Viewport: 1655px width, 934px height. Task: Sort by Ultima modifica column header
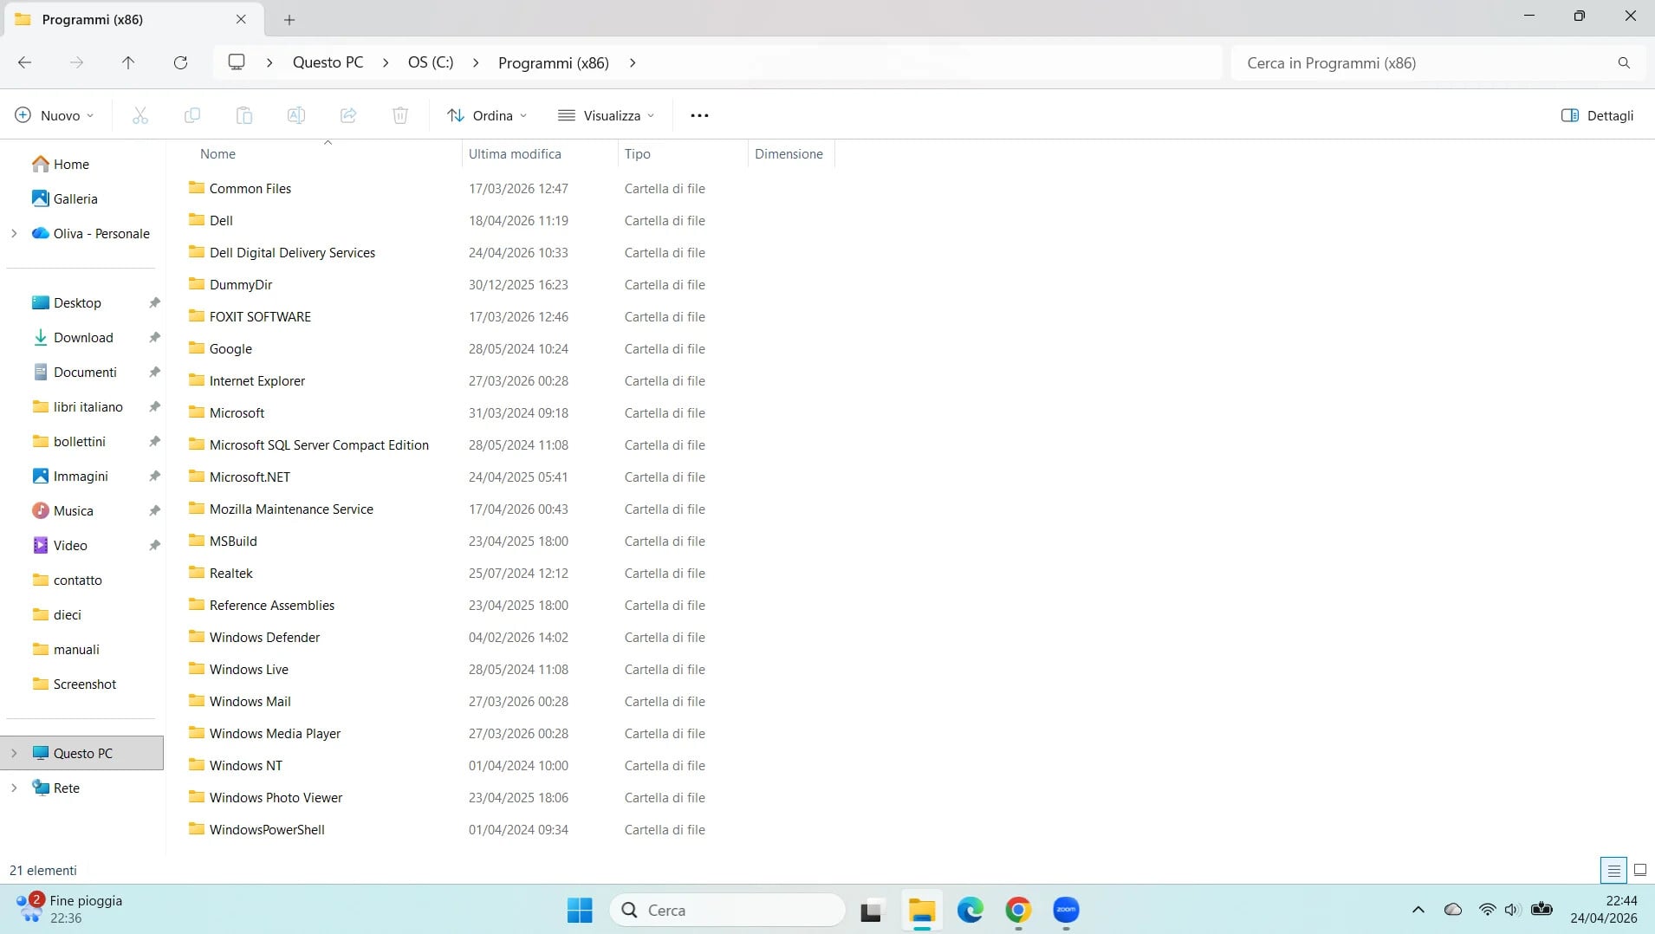(515, 153)
